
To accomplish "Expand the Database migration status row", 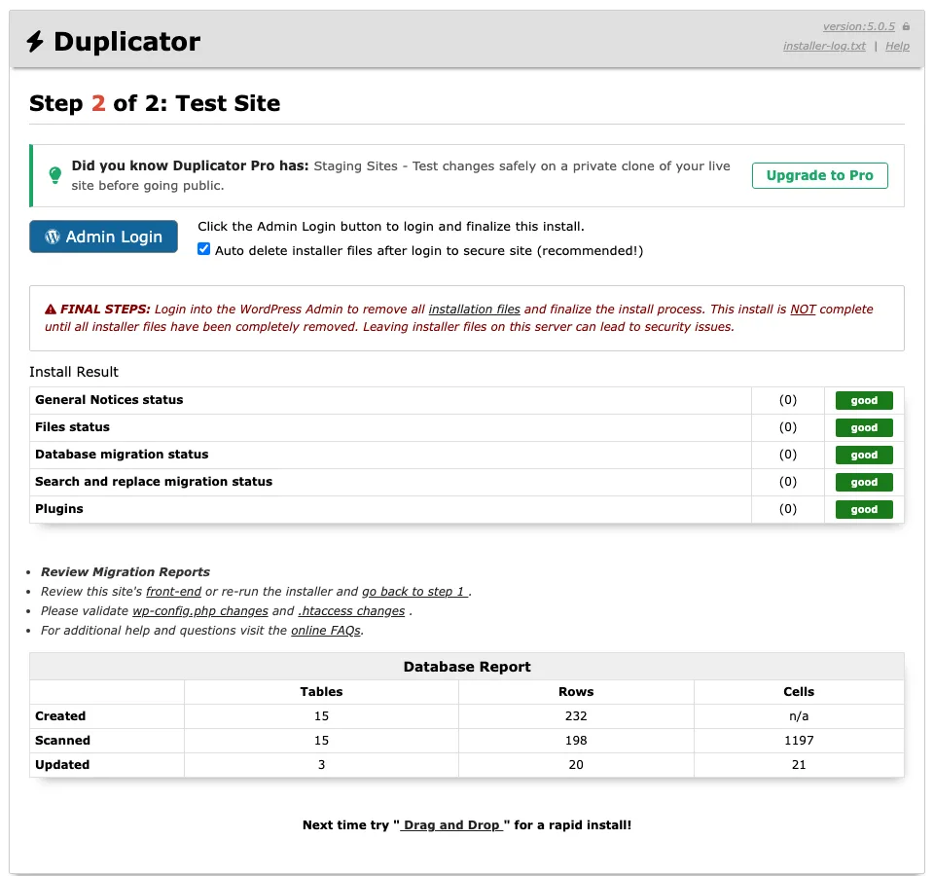I will point(466,456).
